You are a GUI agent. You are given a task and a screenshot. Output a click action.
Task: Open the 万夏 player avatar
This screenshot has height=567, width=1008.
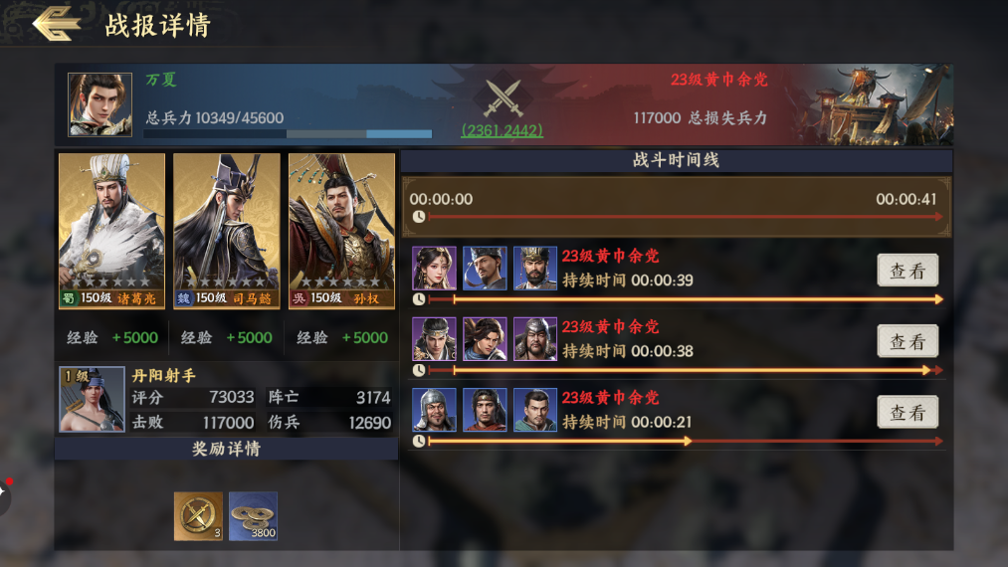(100, 104)
